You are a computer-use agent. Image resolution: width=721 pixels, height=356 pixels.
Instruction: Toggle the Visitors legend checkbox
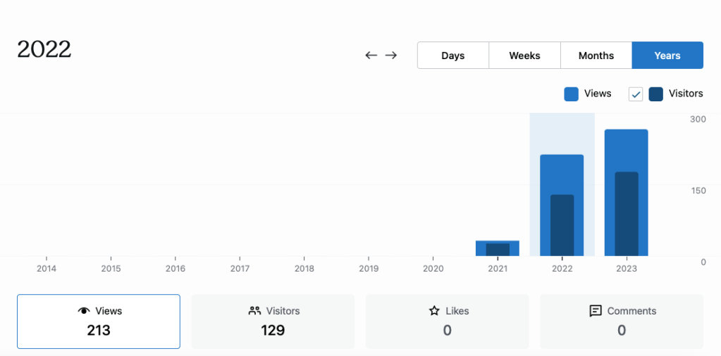click(636, 94)
